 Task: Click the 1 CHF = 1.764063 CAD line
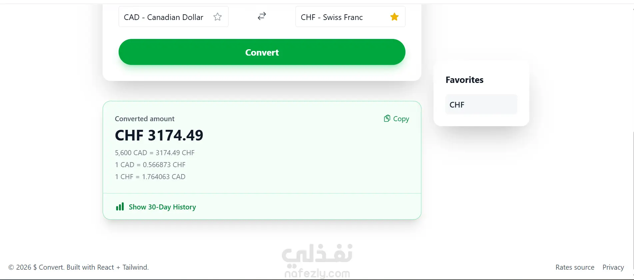pos(150,177)
